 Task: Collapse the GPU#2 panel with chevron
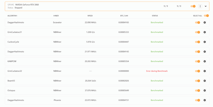pos(206,6)
